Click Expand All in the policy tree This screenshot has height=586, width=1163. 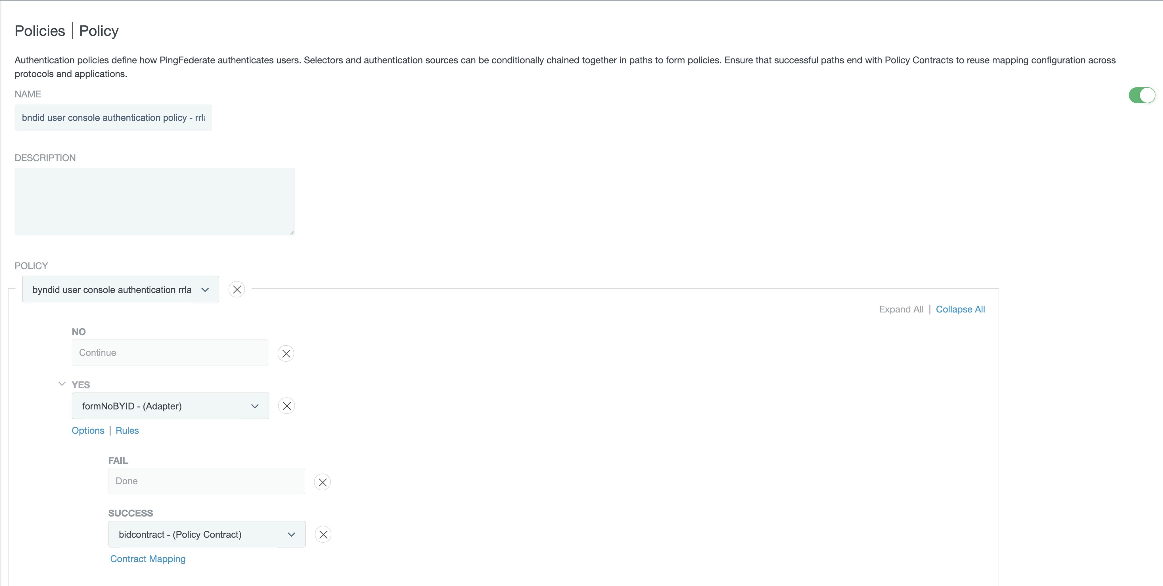click(x=901, y=310)
